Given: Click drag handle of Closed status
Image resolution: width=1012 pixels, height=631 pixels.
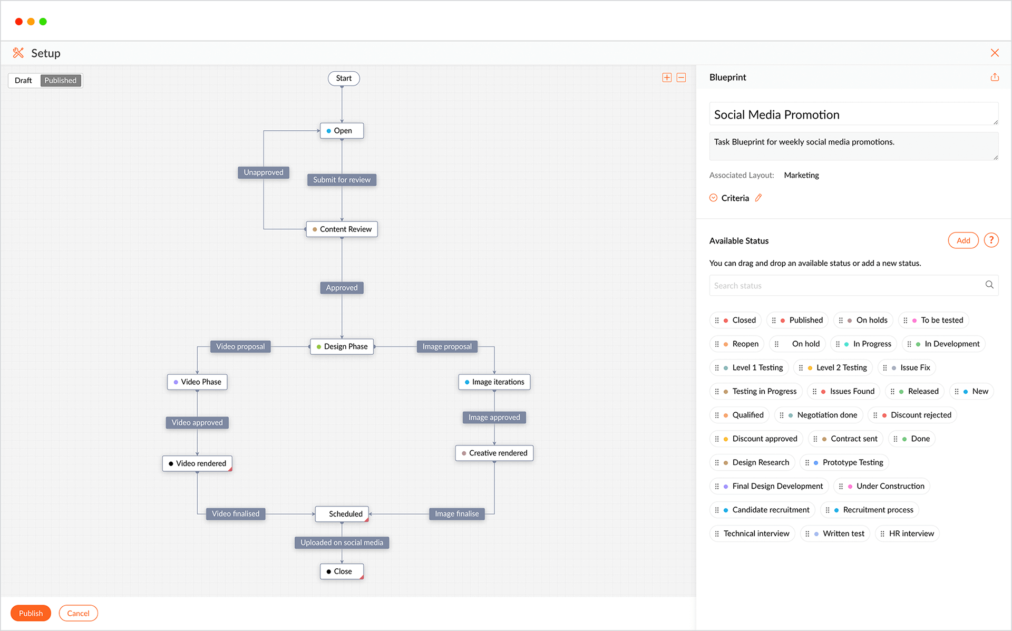Looking at the screenshot, I should [x=717, y=320].
